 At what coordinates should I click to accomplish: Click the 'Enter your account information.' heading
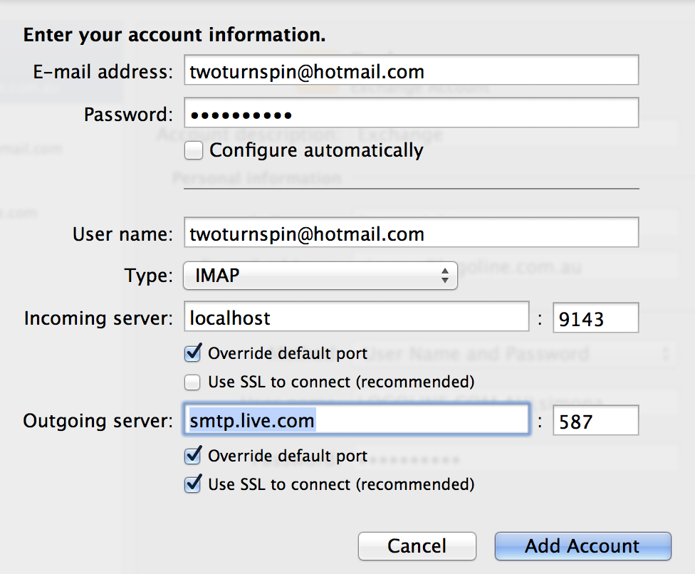(174, 35)
